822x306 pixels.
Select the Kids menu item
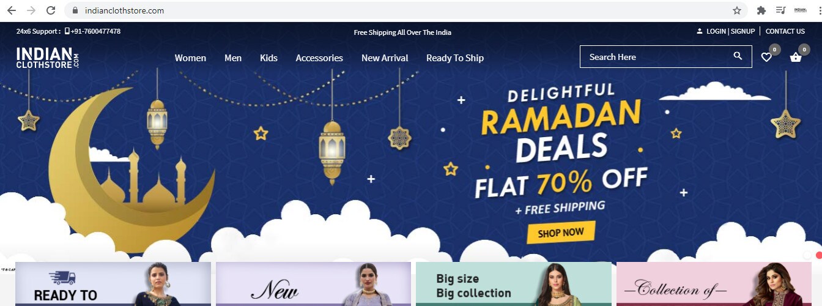click(x=268, y=58)
